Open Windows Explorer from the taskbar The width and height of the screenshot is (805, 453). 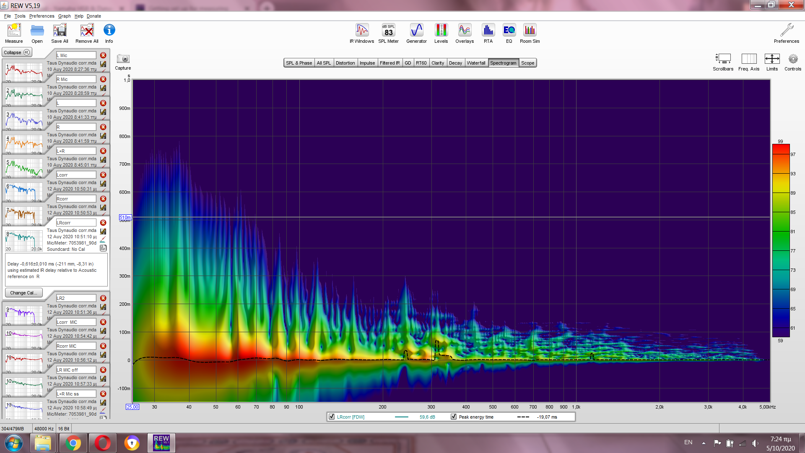43,443
